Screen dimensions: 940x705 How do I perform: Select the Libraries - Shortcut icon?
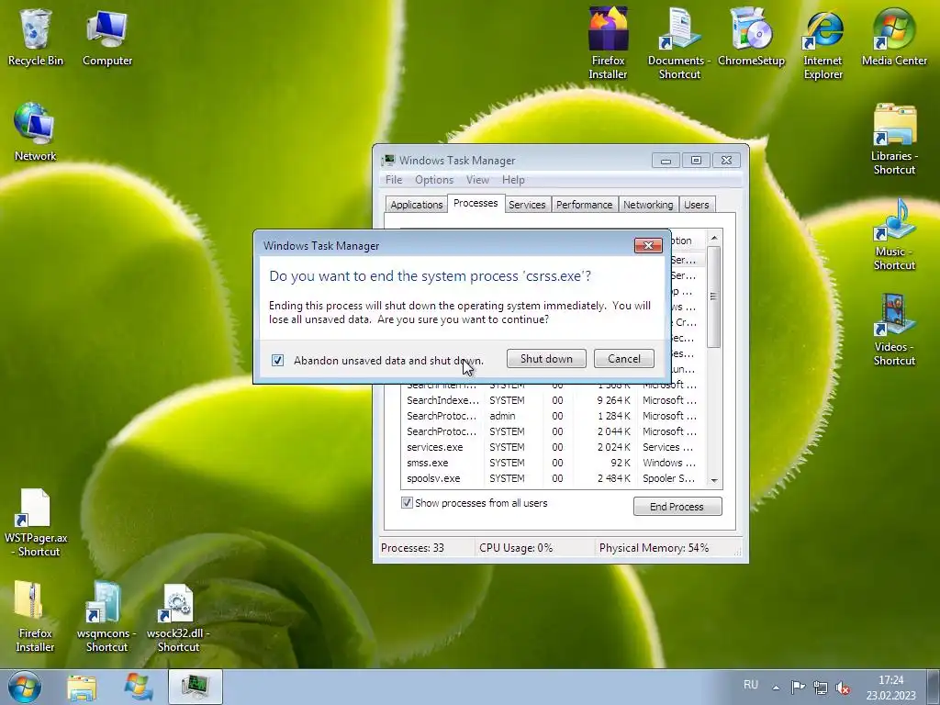point(894,140)
